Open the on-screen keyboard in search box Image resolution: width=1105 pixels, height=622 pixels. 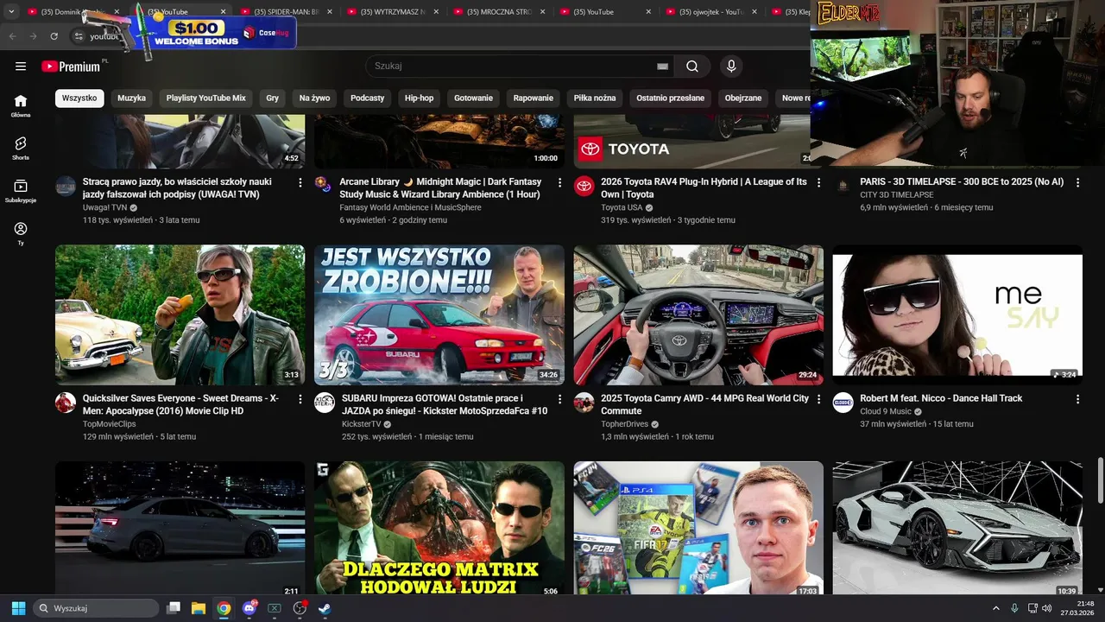(662, 67)
